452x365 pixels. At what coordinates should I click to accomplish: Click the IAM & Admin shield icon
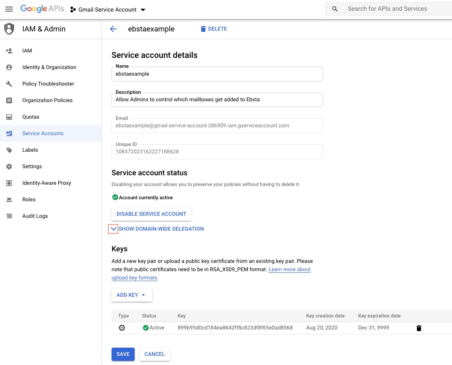pyautogui.click(x=8, y=29)
